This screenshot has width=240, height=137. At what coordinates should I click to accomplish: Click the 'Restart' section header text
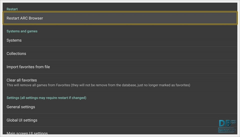pyautogui.click(x=12, y=9)
